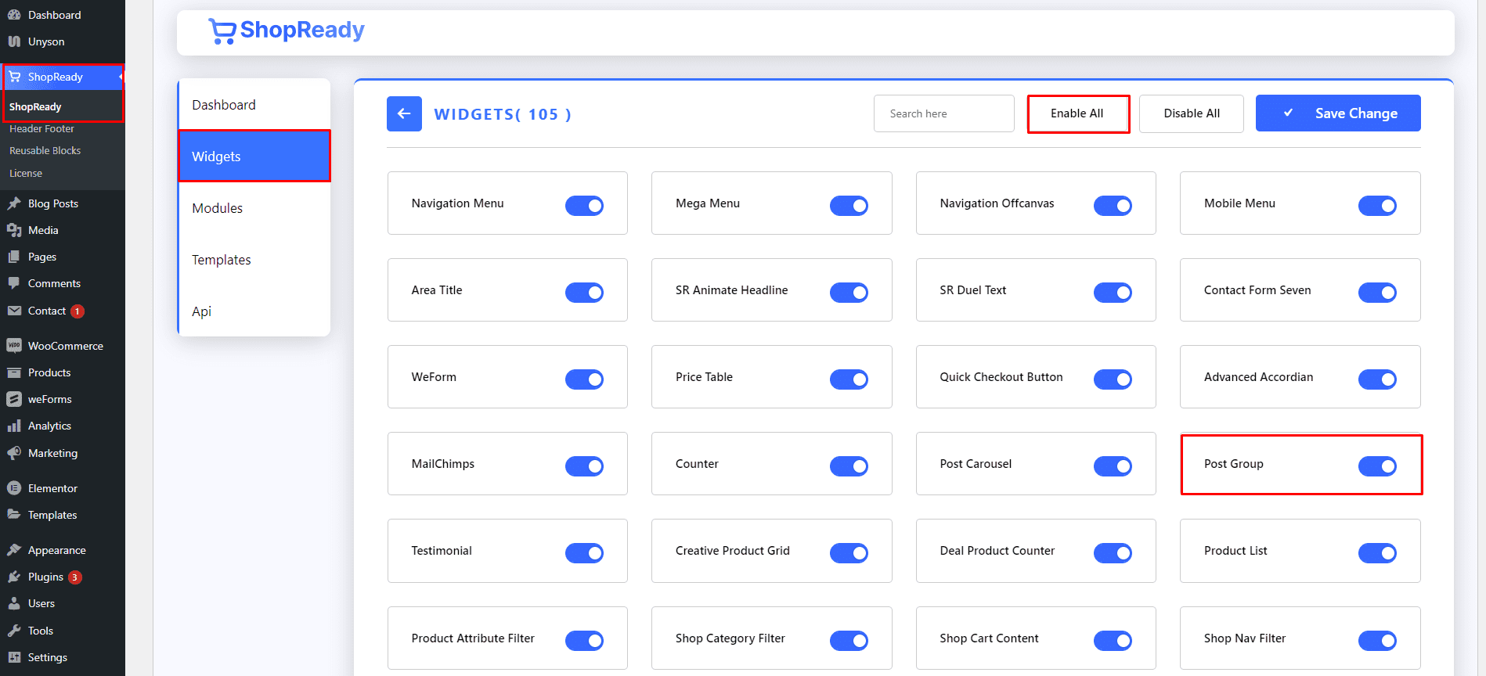Toggle off the Navigation Menu widget
This screenshot has width=1486, height=676.
point(584,206)
